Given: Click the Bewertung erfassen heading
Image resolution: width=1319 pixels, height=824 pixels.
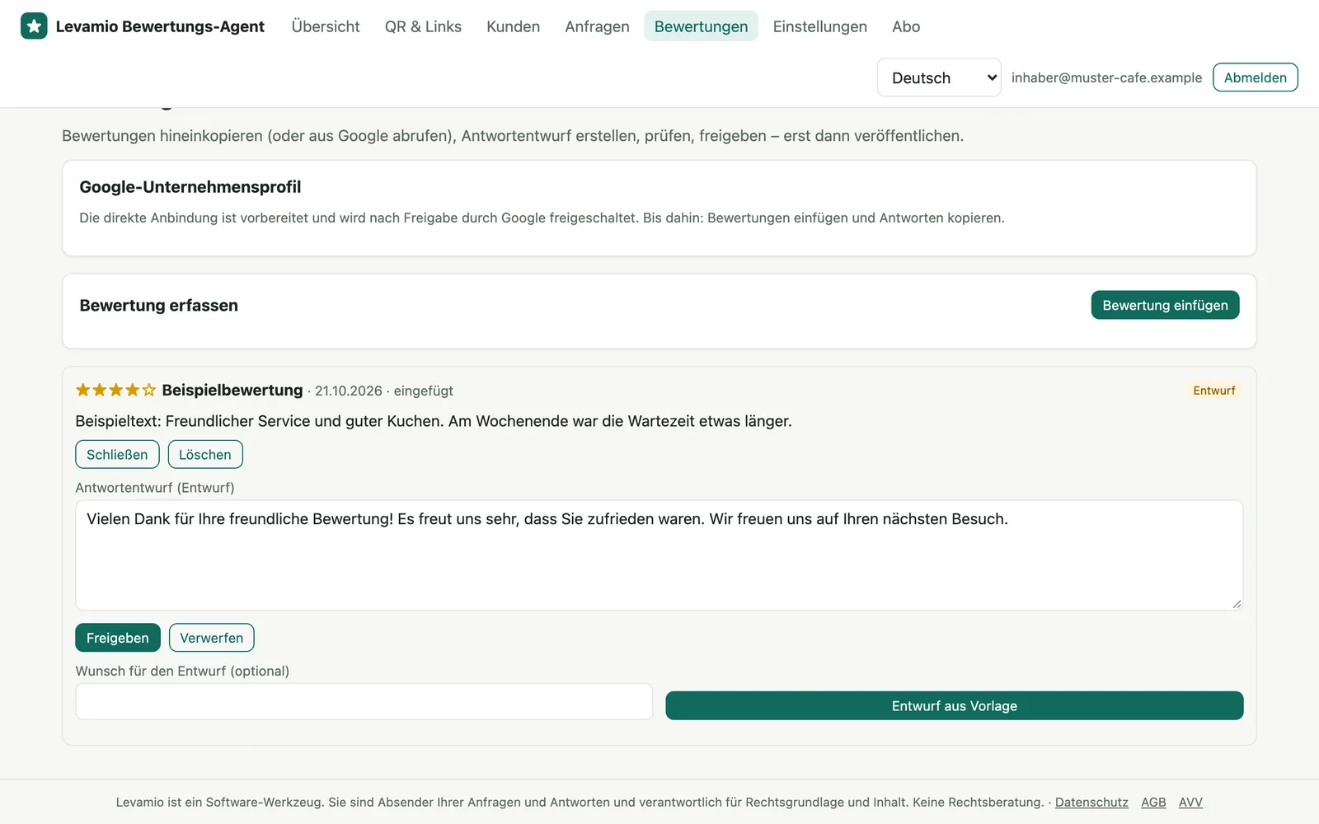Looking at the screenshot, I should coord(159,306).
